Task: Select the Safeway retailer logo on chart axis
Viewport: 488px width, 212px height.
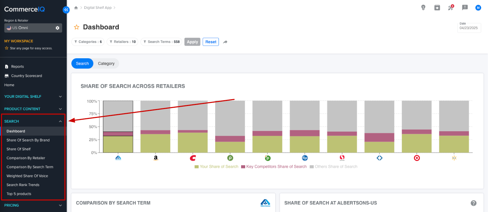Action: pyautogui.click(x=342, y=158)
